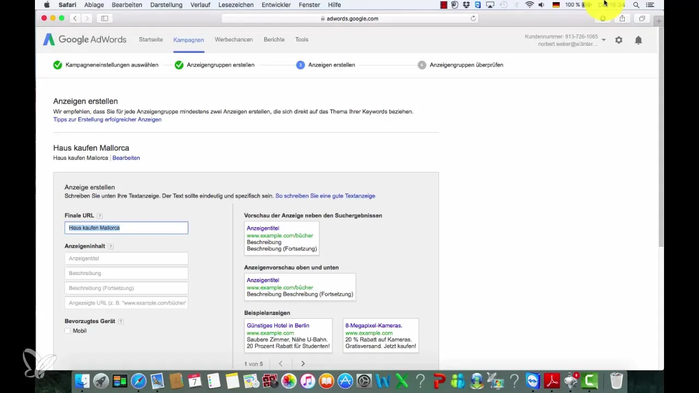Image resolution: width=699 pixels, height=393 pixels.
Task: Click the help icon beside Finale URL
Action: [x=100, y=216]
